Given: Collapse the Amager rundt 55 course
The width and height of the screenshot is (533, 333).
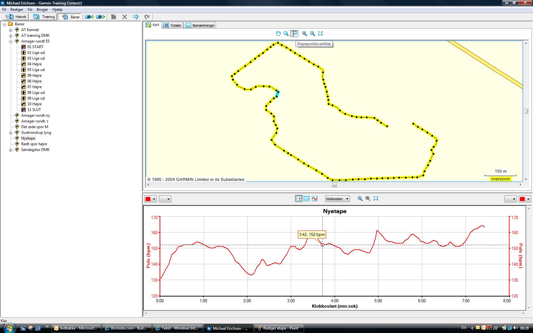Looking at the screenshot, I should point(10,41).
